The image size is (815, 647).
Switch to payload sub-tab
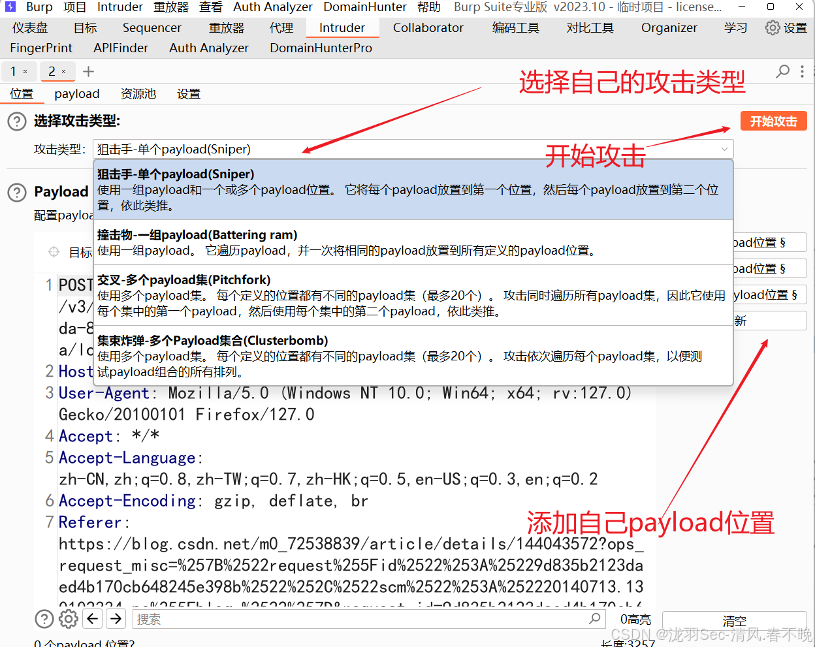click(77, 94)
